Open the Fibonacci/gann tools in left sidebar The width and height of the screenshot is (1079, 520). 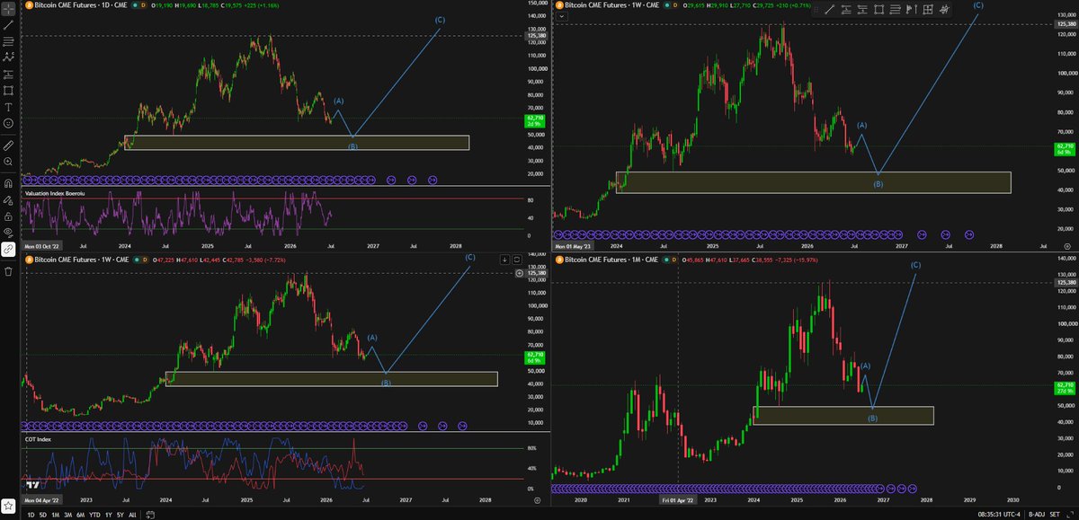8,41
